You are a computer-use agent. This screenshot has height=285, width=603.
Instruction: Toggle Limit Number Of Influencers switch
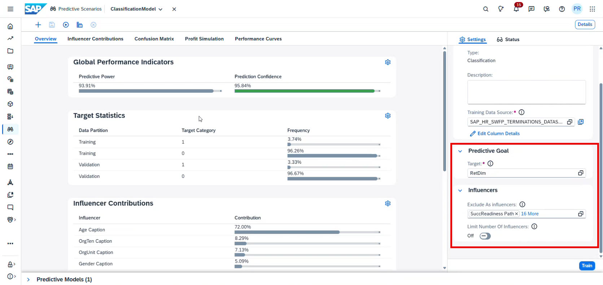(x=485, y=236)
